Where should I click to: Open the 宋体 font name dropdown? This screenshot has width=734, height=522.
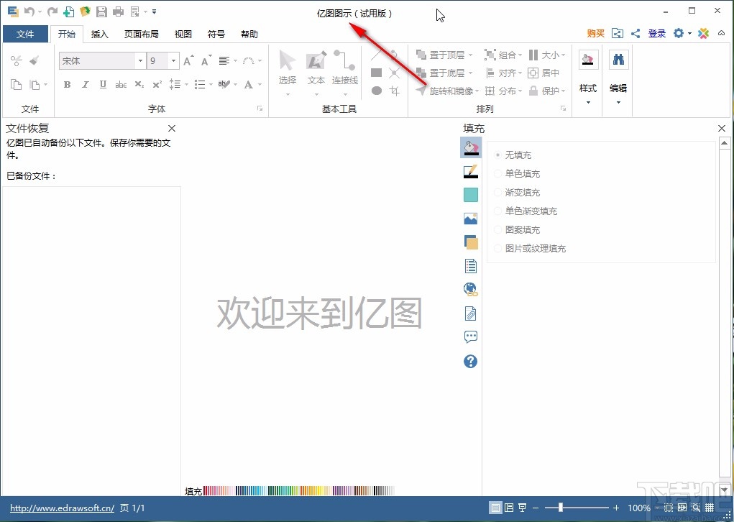(x=140, y=61)
